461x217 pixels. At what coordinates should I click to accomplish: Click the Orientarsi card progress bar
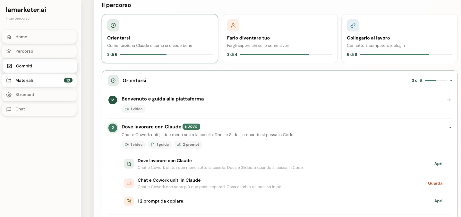coord(166,55)
